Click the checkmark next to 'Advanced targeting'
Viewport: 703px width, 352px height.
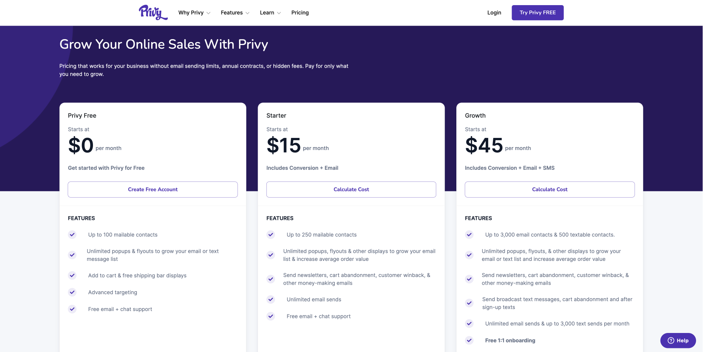pyautogui.click(x=72, y=292)
